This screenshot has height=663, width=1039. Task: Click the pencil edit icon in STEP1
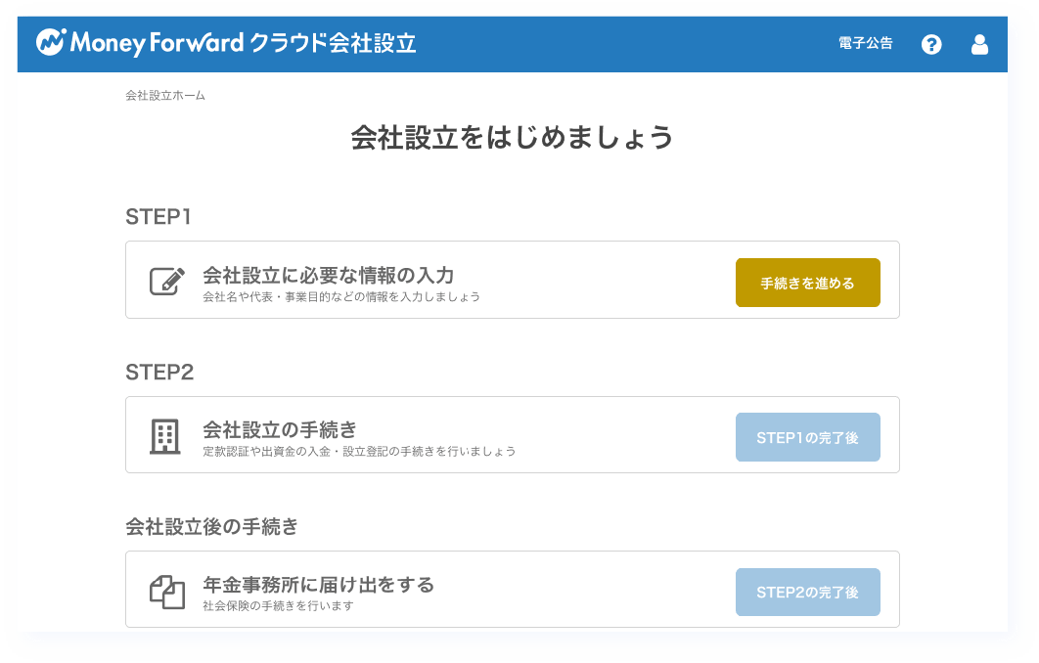tap(167, 281)
